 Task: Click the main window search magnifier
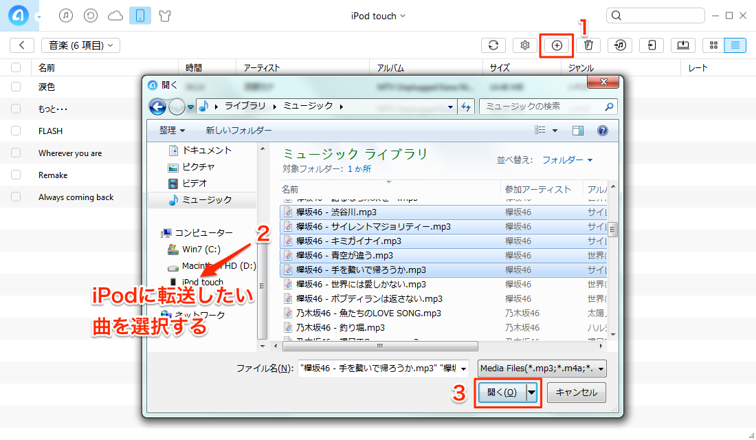point(616,16)
